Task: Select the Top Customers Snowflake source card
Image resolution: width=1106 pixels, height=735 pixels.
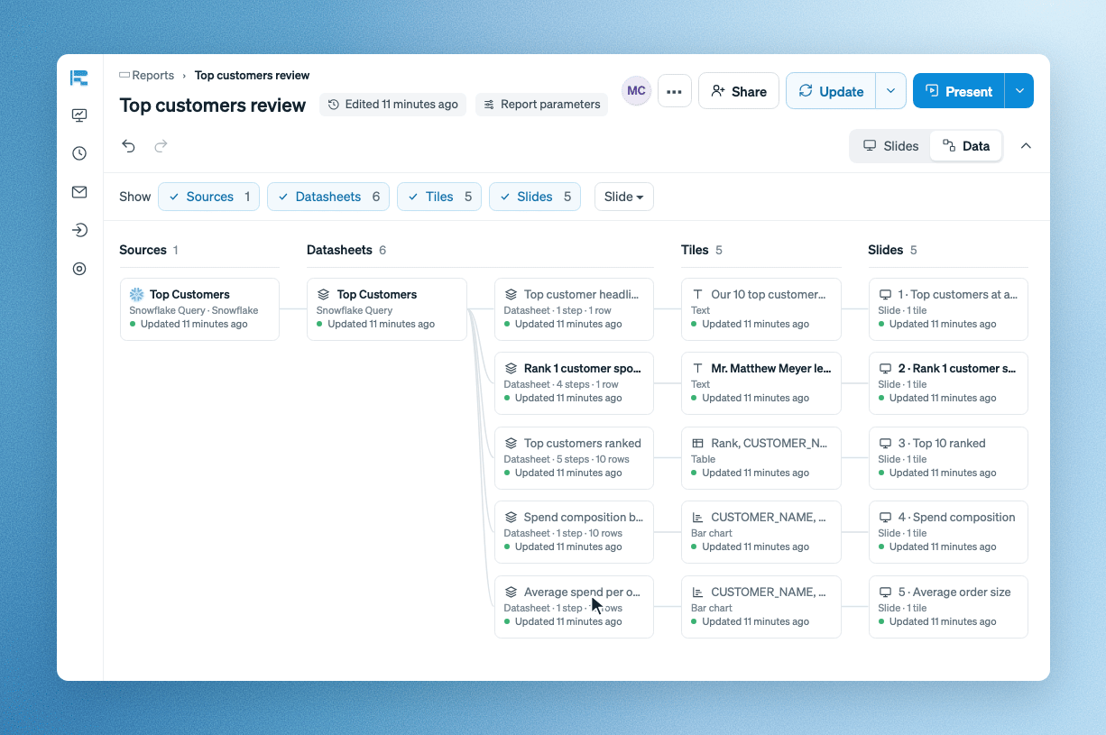Action: point(199,309)
